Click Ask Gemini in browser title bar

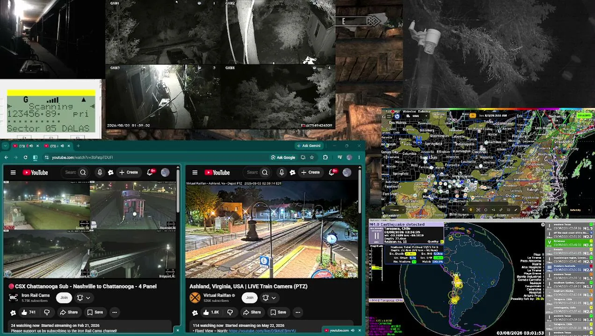coord(308,146)
